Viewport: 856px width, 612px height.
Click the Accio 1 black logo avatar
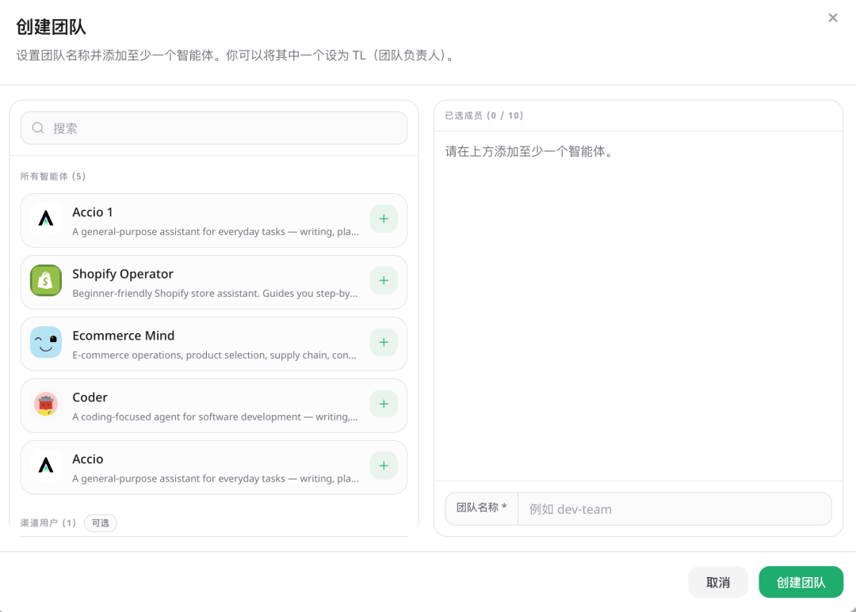(45, 219)
